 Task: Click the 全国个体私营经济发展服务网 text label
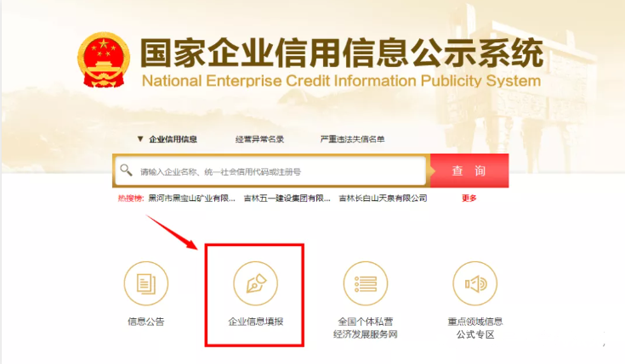pyautogui.click(x=366, y=328)
